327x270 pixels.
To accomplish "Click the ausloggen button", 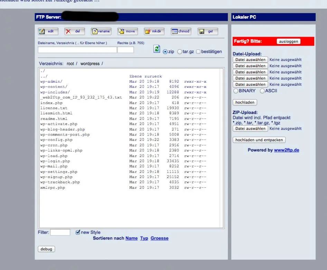I will pos(289,41).
